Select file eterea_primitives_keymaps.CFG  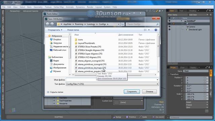click(x=92, y=68)
